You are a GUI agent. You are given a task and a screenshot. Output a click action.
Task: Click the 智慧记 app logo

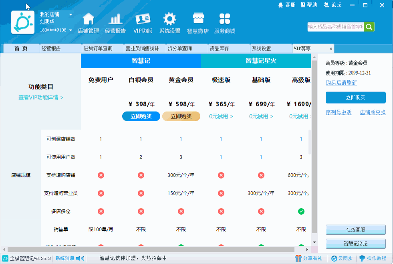pyautogui.click(x=23, y=22)
